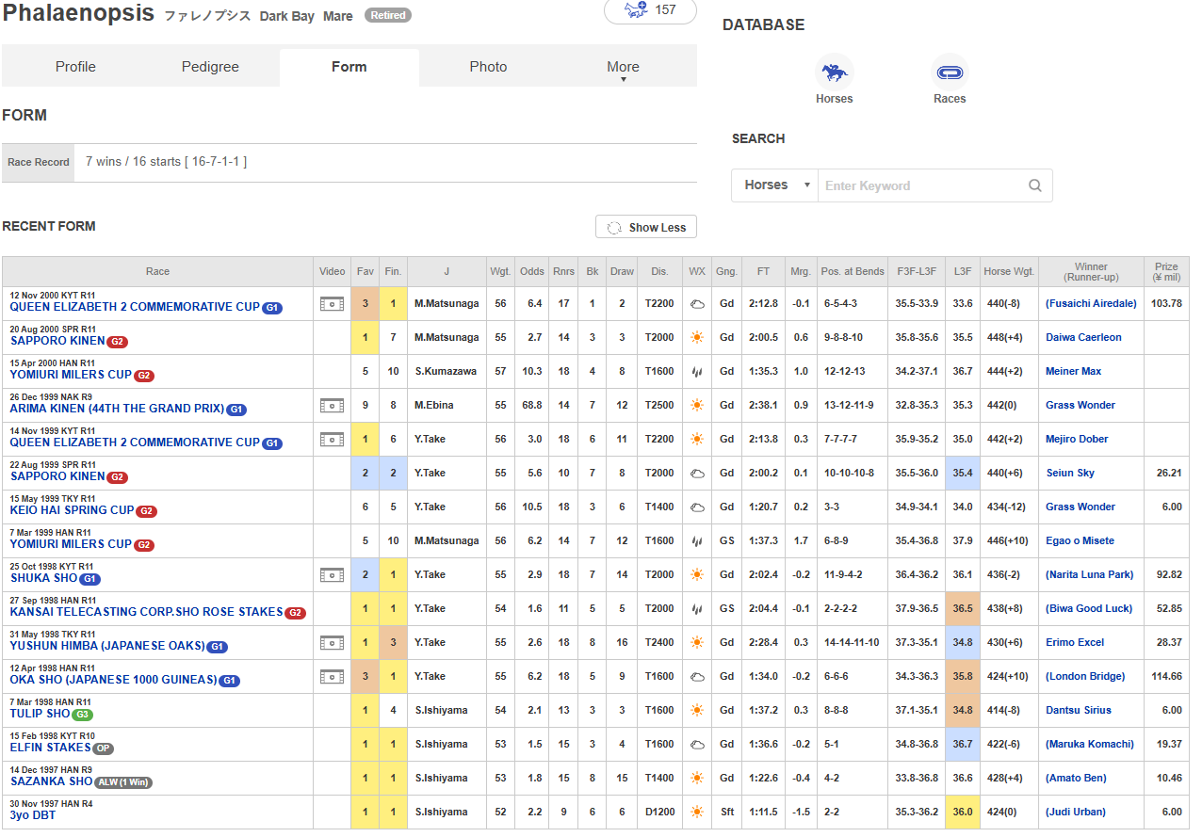This screenshot has width=1202, height=837.
Task: Add horse to followers (157 button)
Action: (x=650, y=10)
